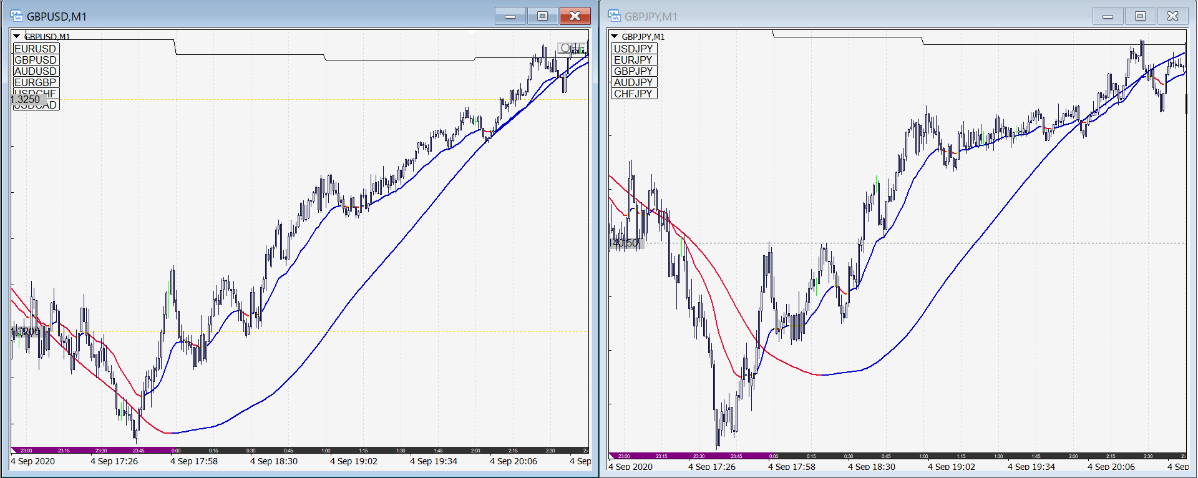Click the GBPJPY,M1 window chart icon
Viewport: 1198px width, 478px height.
click(x=615, y=16)
